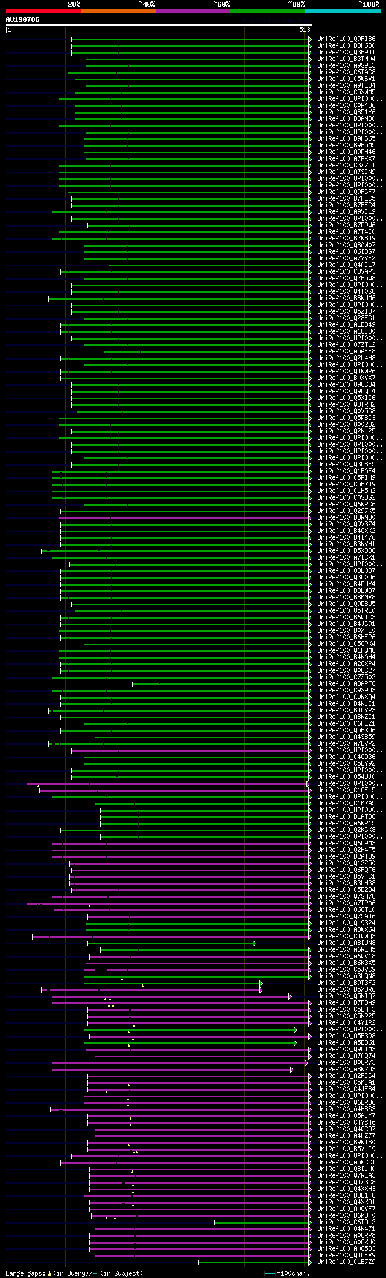Open hit UniRef100_Q9FIB6

pos(346,39)
